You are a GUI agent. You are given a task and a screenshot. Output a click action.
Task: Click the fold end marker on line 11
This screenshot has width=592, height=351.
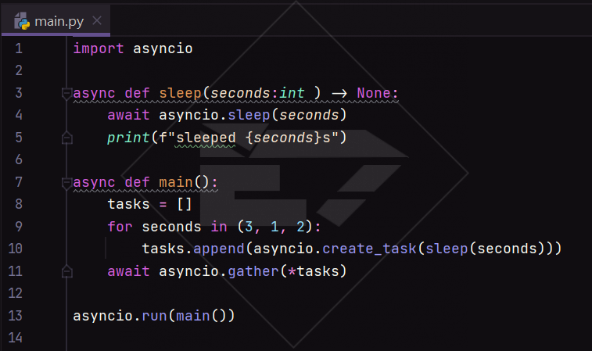[66, 271]
